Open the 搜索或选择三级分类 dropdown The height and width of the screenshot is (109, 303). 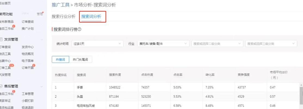(x=271, y=44)
